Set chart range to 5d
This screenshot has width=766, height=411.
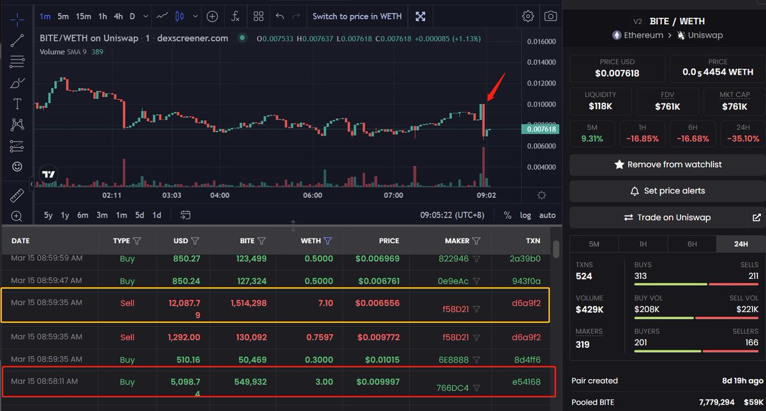[139, 215]
